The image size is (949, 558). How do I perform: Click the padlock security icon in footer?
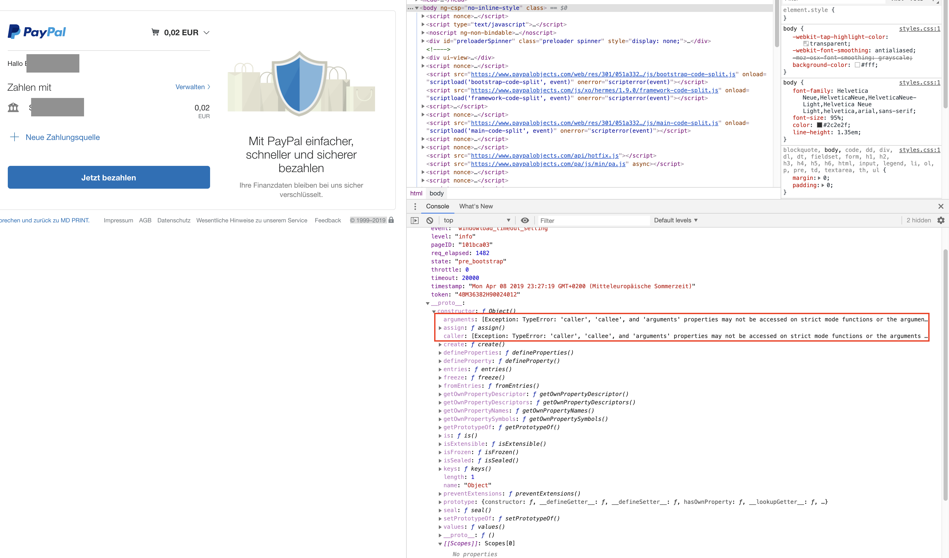click(391, 220)
